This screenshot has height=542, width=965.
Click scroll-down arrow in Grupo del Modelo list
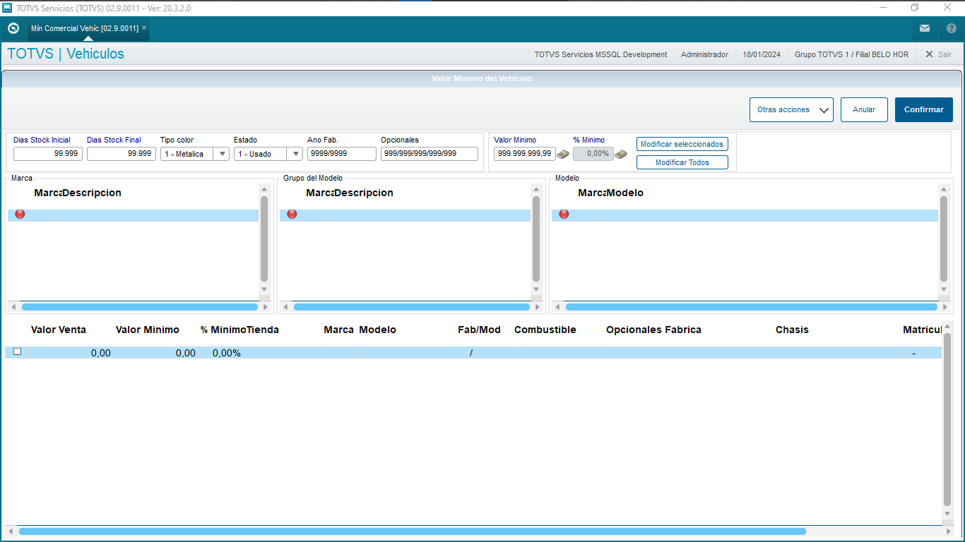pyautogui.click(x=536, y=289)
